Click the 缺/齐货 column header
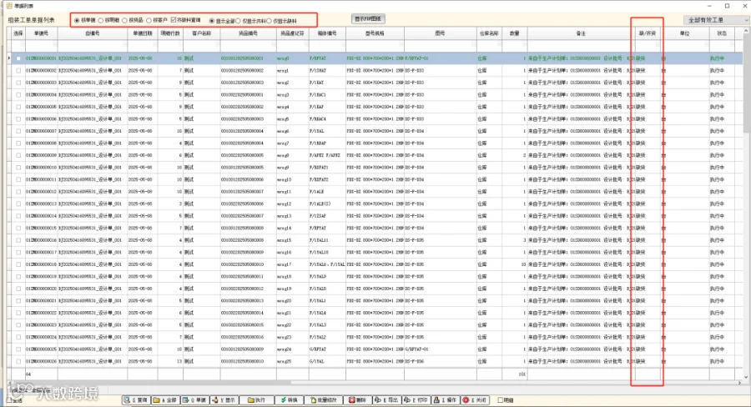This screenshot has height=407, width=751. pyautogui.click(x=648, y=33)
